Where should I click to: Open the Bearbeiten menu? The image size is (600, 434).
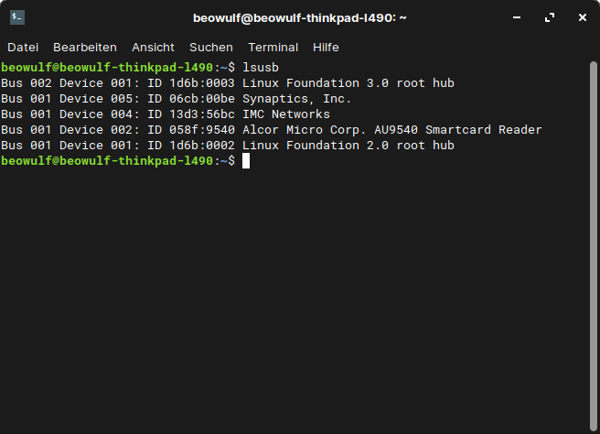click(85, 47)
